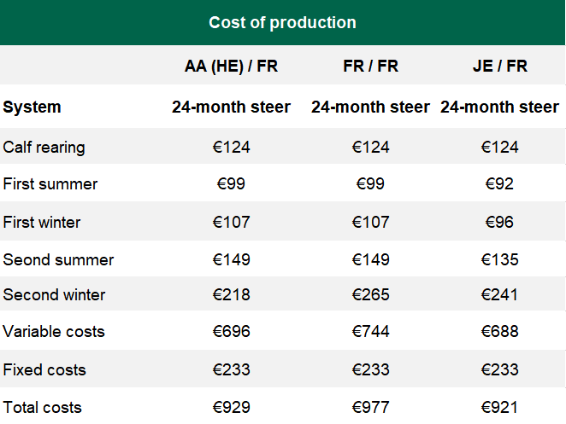Select the JE / FR column header
This screenshot has width=566, height=424.
click(x=499, y=66)
